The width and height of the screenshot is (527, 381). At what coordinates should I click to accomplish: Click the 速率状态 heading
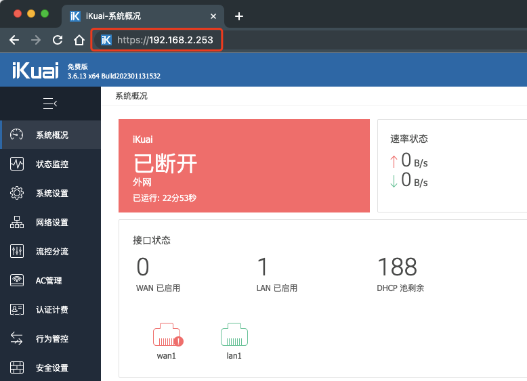pyautogui.click(x=408, y=139)
